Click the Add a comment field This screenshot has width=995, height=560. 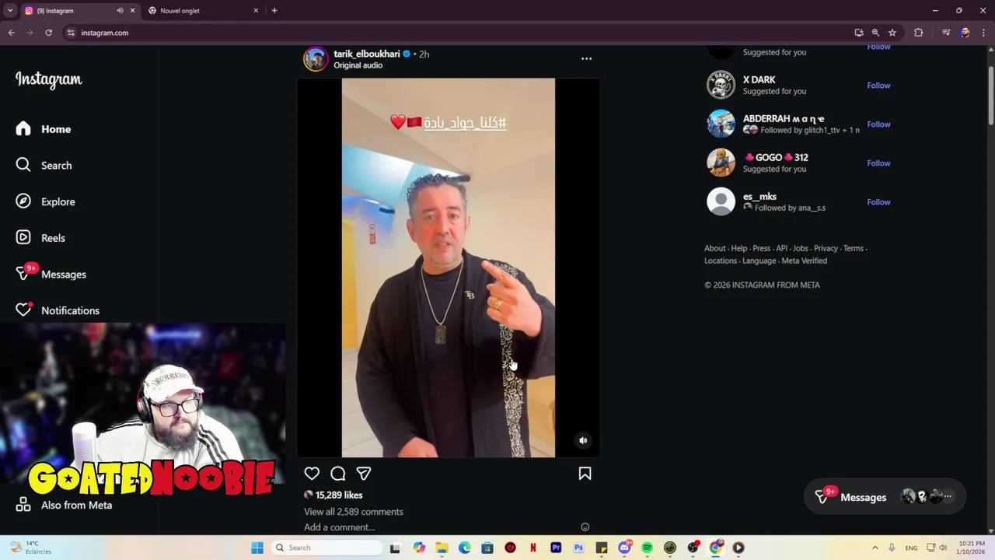[439, 527]
